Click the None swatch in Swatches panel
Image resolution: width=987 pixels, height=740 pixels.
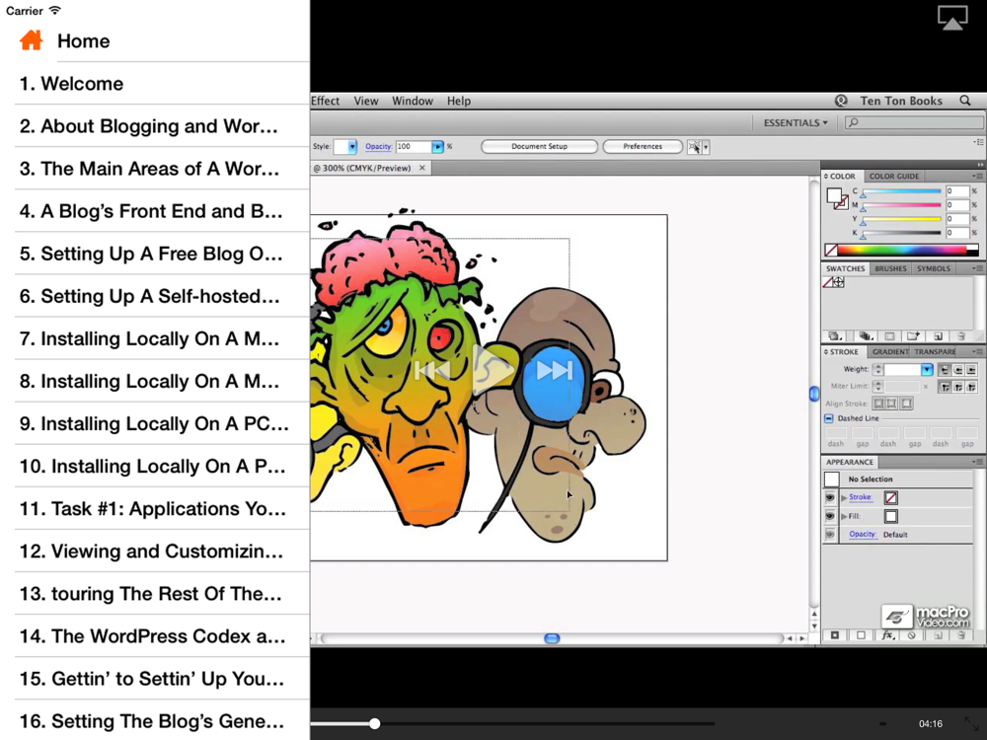(828, 282)
